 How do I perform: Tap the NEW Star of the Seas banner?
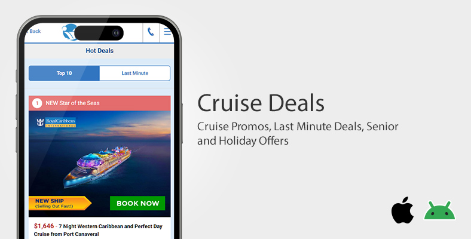(100, 103)
